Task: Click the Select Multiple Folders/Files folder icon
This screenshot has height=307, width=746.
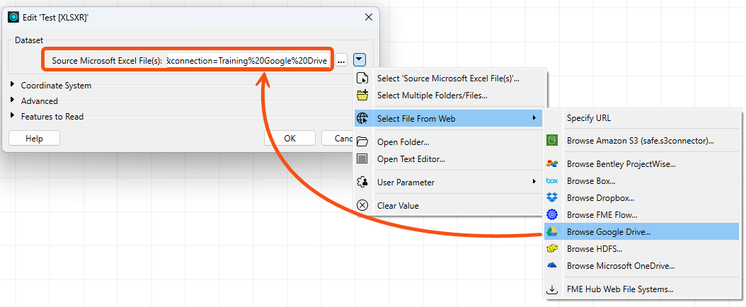Action: (362, 95)
